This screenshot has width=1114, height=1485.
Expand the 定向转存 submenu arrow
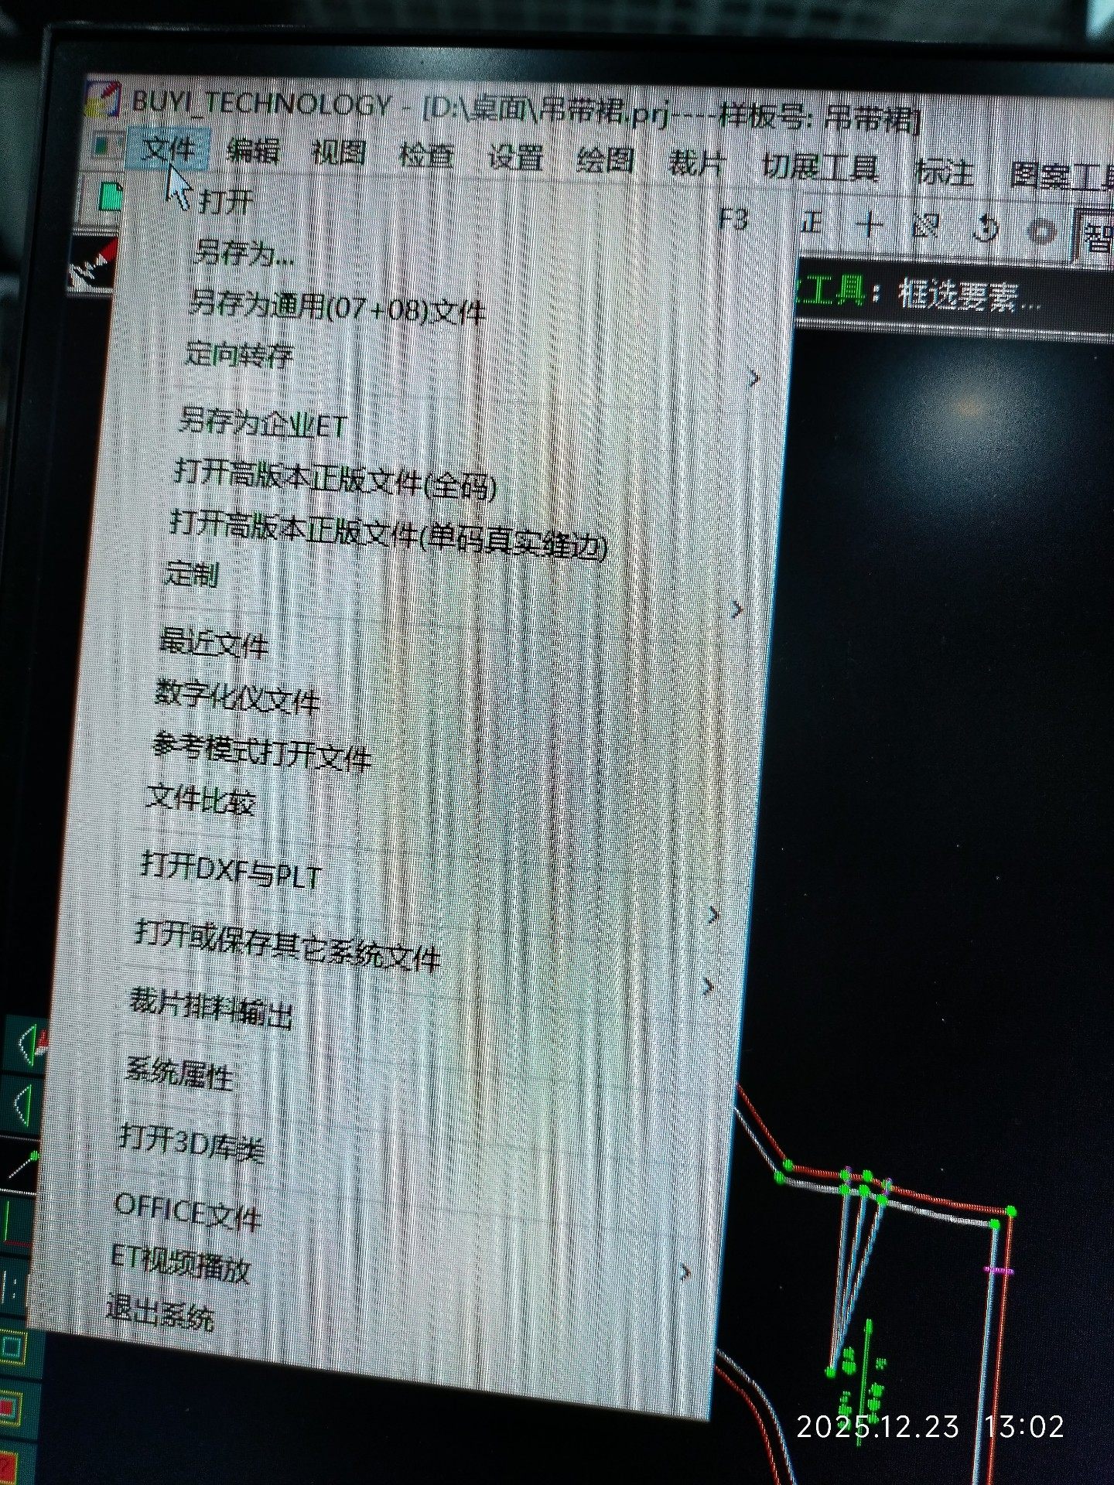[x=754, y=378]
